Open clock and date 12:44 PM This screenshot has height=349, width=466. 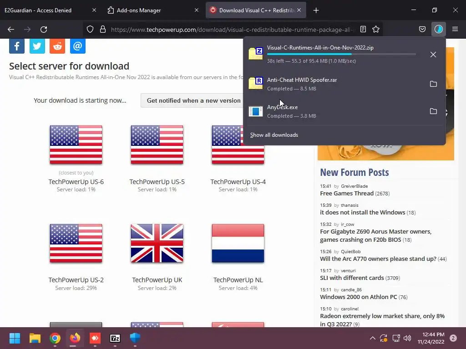pos(431,338)
